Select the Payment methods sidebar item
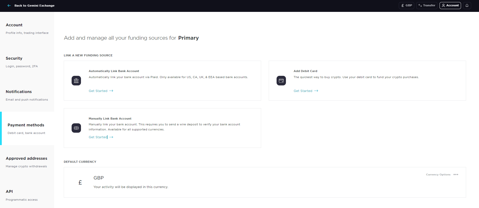Screen dimensions: 479x208 (27, 128)
